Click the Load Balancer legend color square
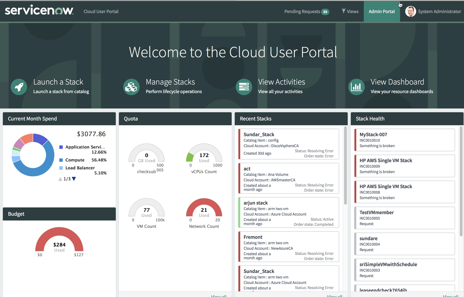 61,168
